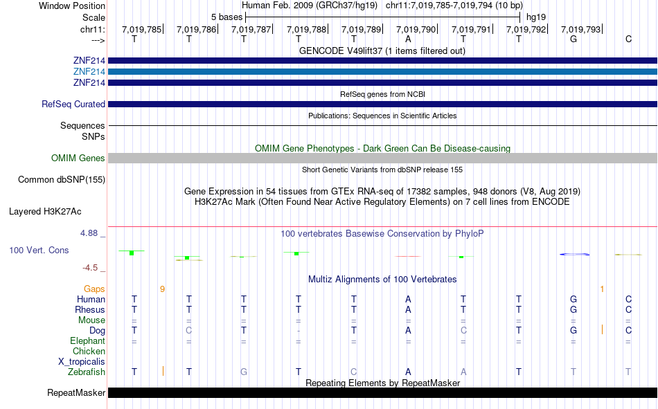The image size is (658, 409).
Task: Select the third ZNF214 transcript bar
Action: (x=382, y=82)
